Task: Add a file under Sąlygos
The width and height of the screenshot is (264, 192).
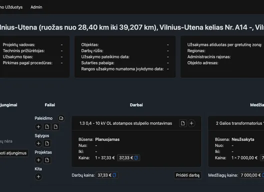Action: coord(38,143)
